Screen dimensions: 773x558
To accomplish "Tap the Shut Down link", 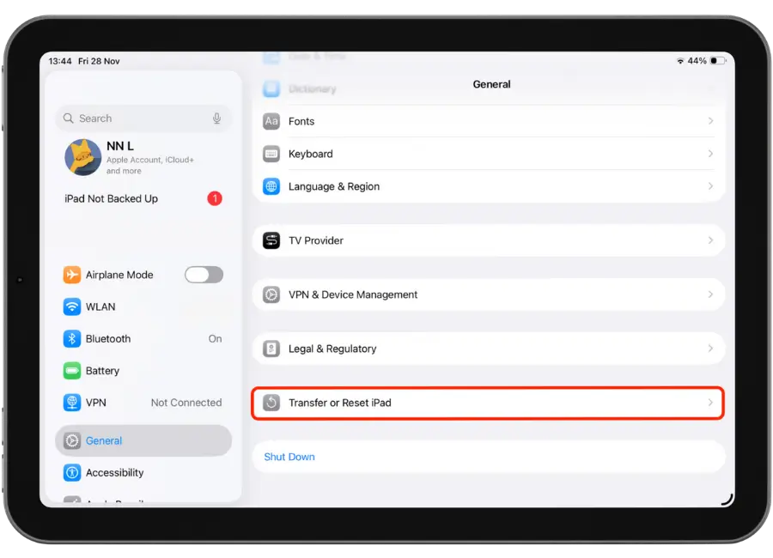I will tap(289, 457).
